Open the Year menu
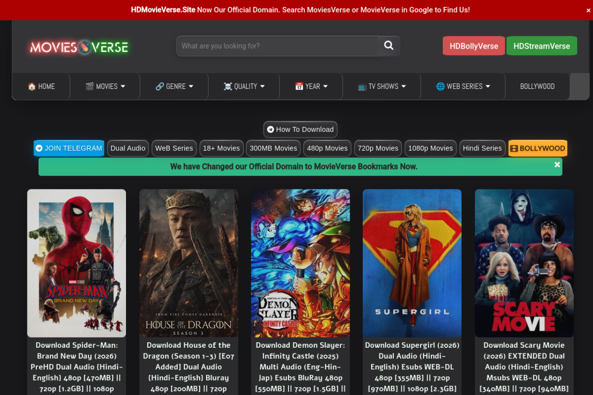The image size is (593, 395). [311, 86]
